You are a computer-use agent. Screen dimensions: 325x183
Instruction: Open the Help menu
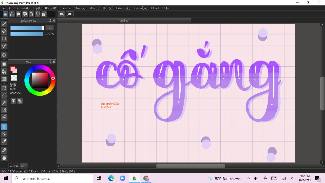(x=165, y=8)
